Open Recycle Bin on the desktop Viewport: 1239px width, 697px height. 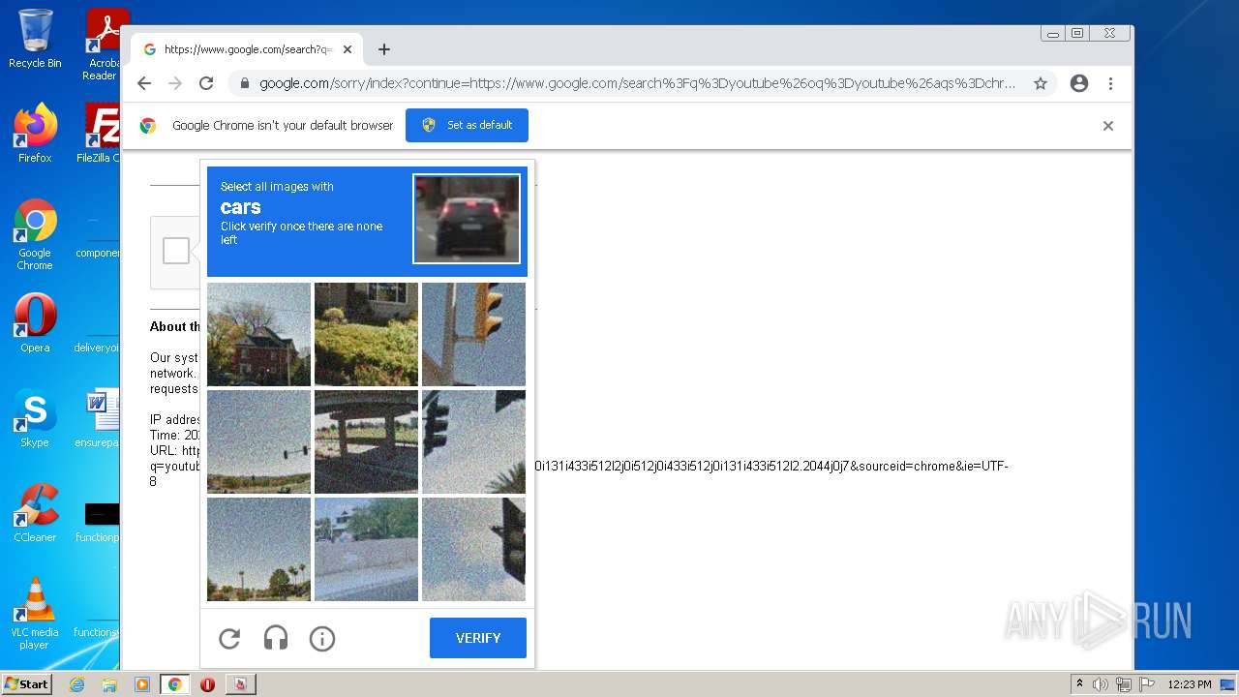(35, 39)
